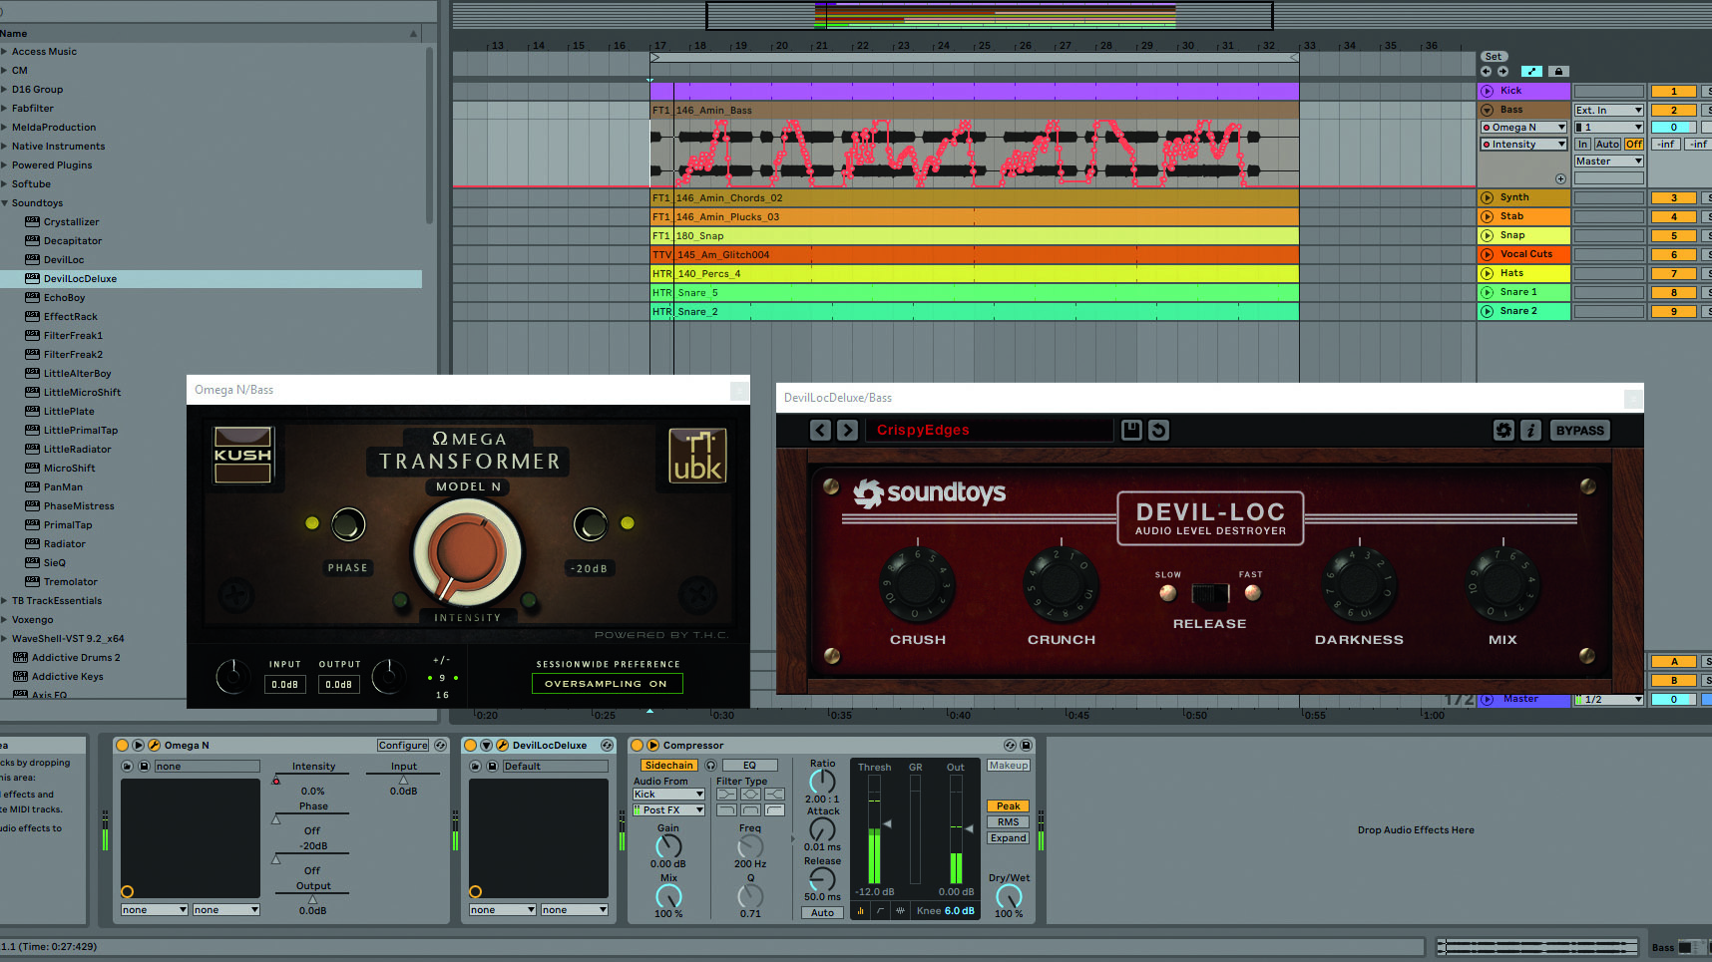Toggle the Release slow/fast switch
This screenshot has width=1712, height=962.
click(1210, 594)
